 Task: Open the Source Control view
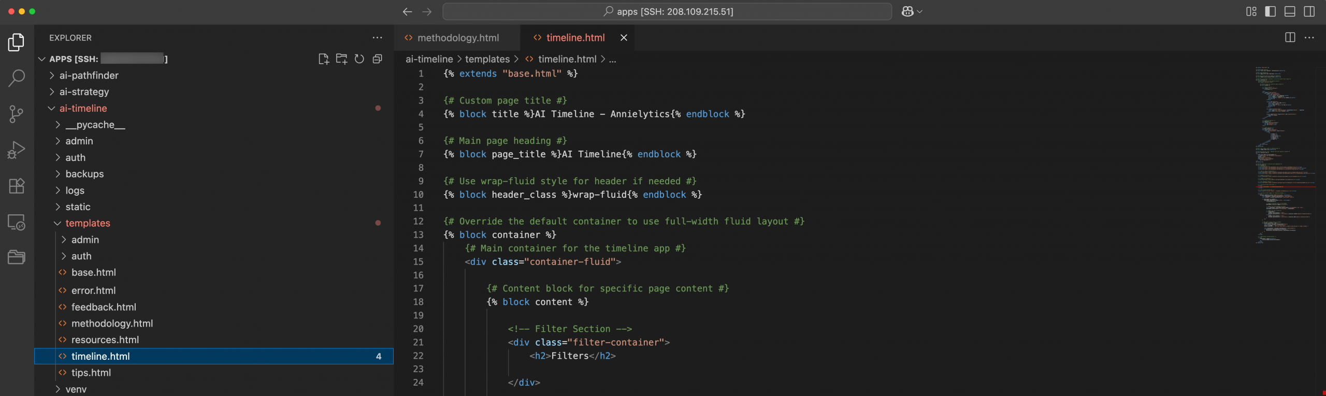17,114
